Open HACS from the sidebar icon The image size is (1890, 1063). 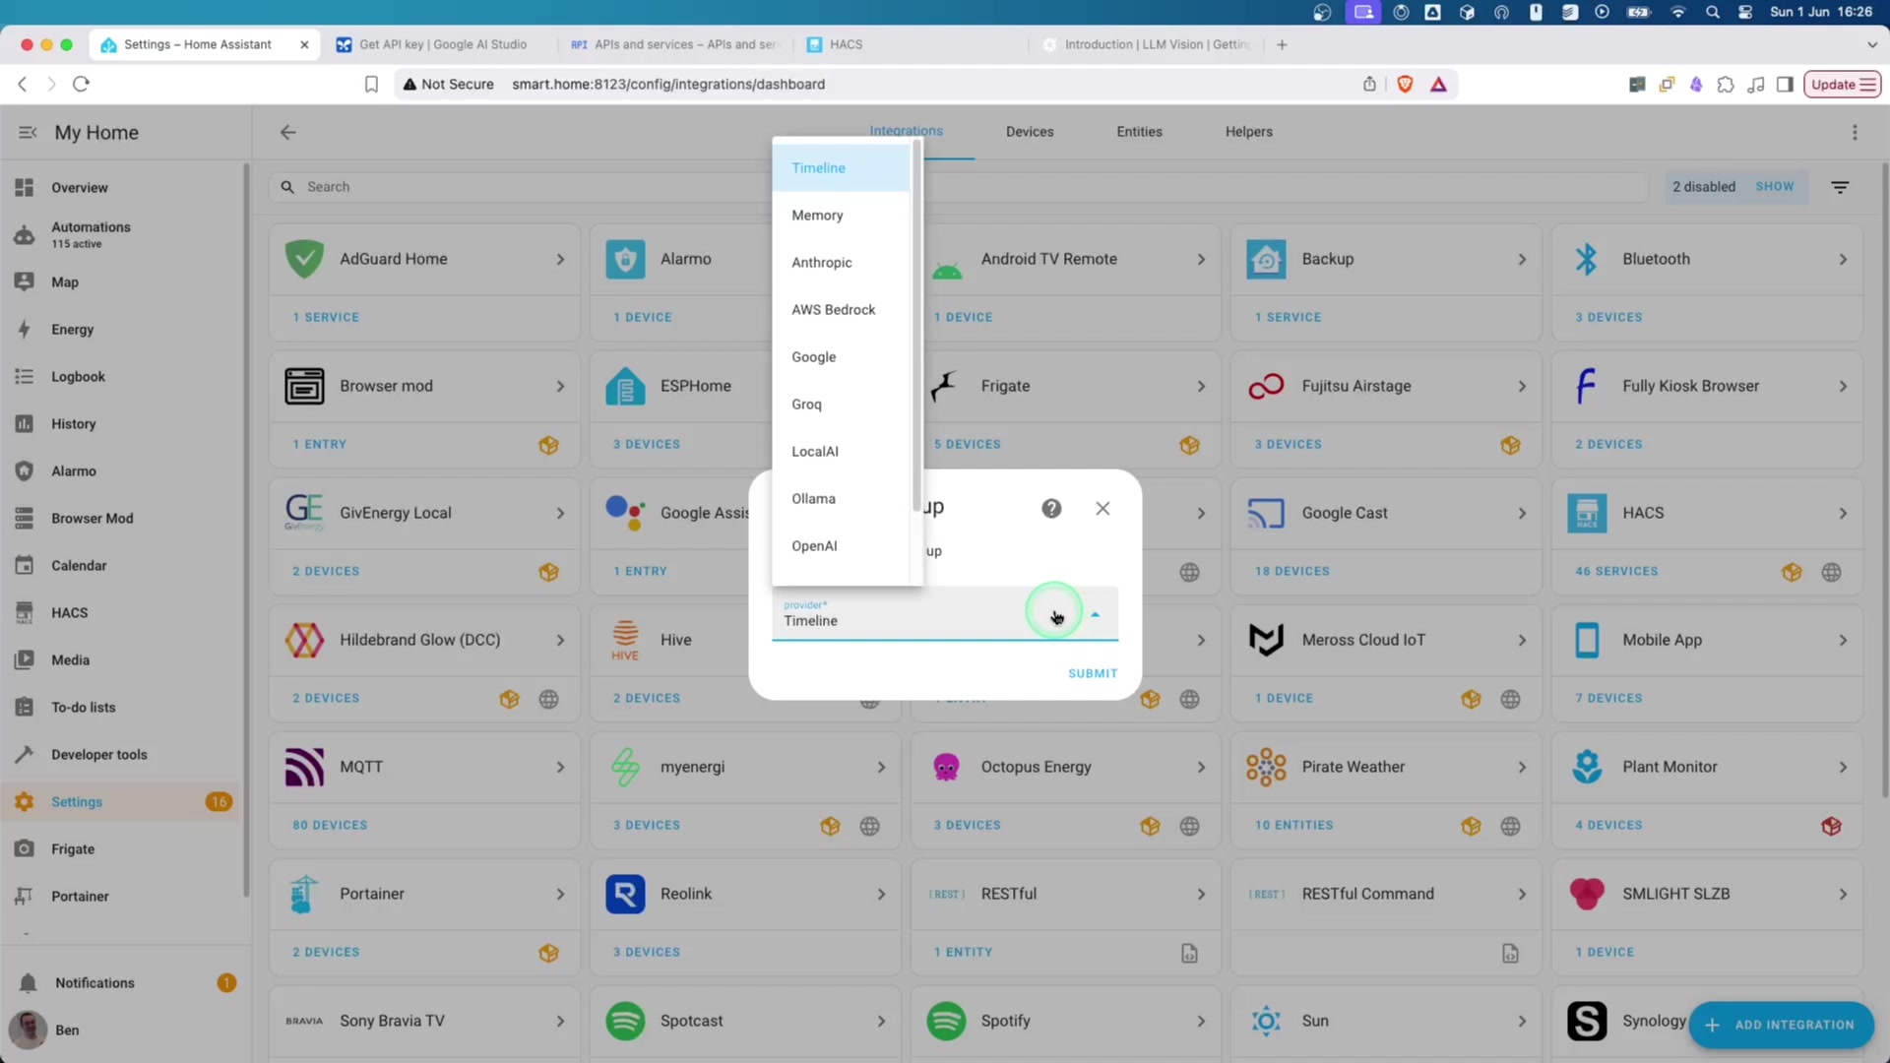25,612
